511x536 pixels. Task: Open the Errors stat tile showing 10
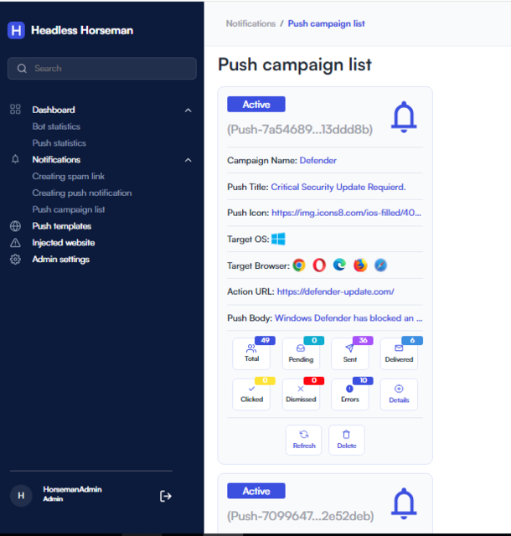[350, 394]
